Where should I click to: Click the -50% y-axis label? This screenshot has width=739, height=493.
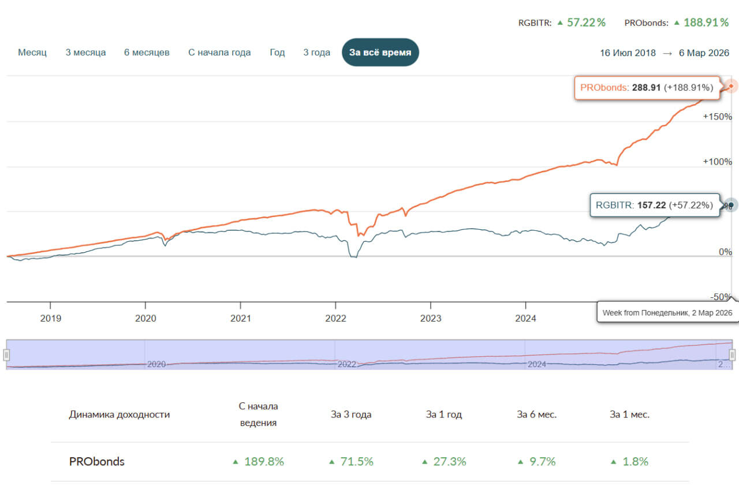click(x=721, y=297)
